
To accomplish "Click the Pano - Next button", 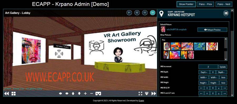I will tap(224, 4).
